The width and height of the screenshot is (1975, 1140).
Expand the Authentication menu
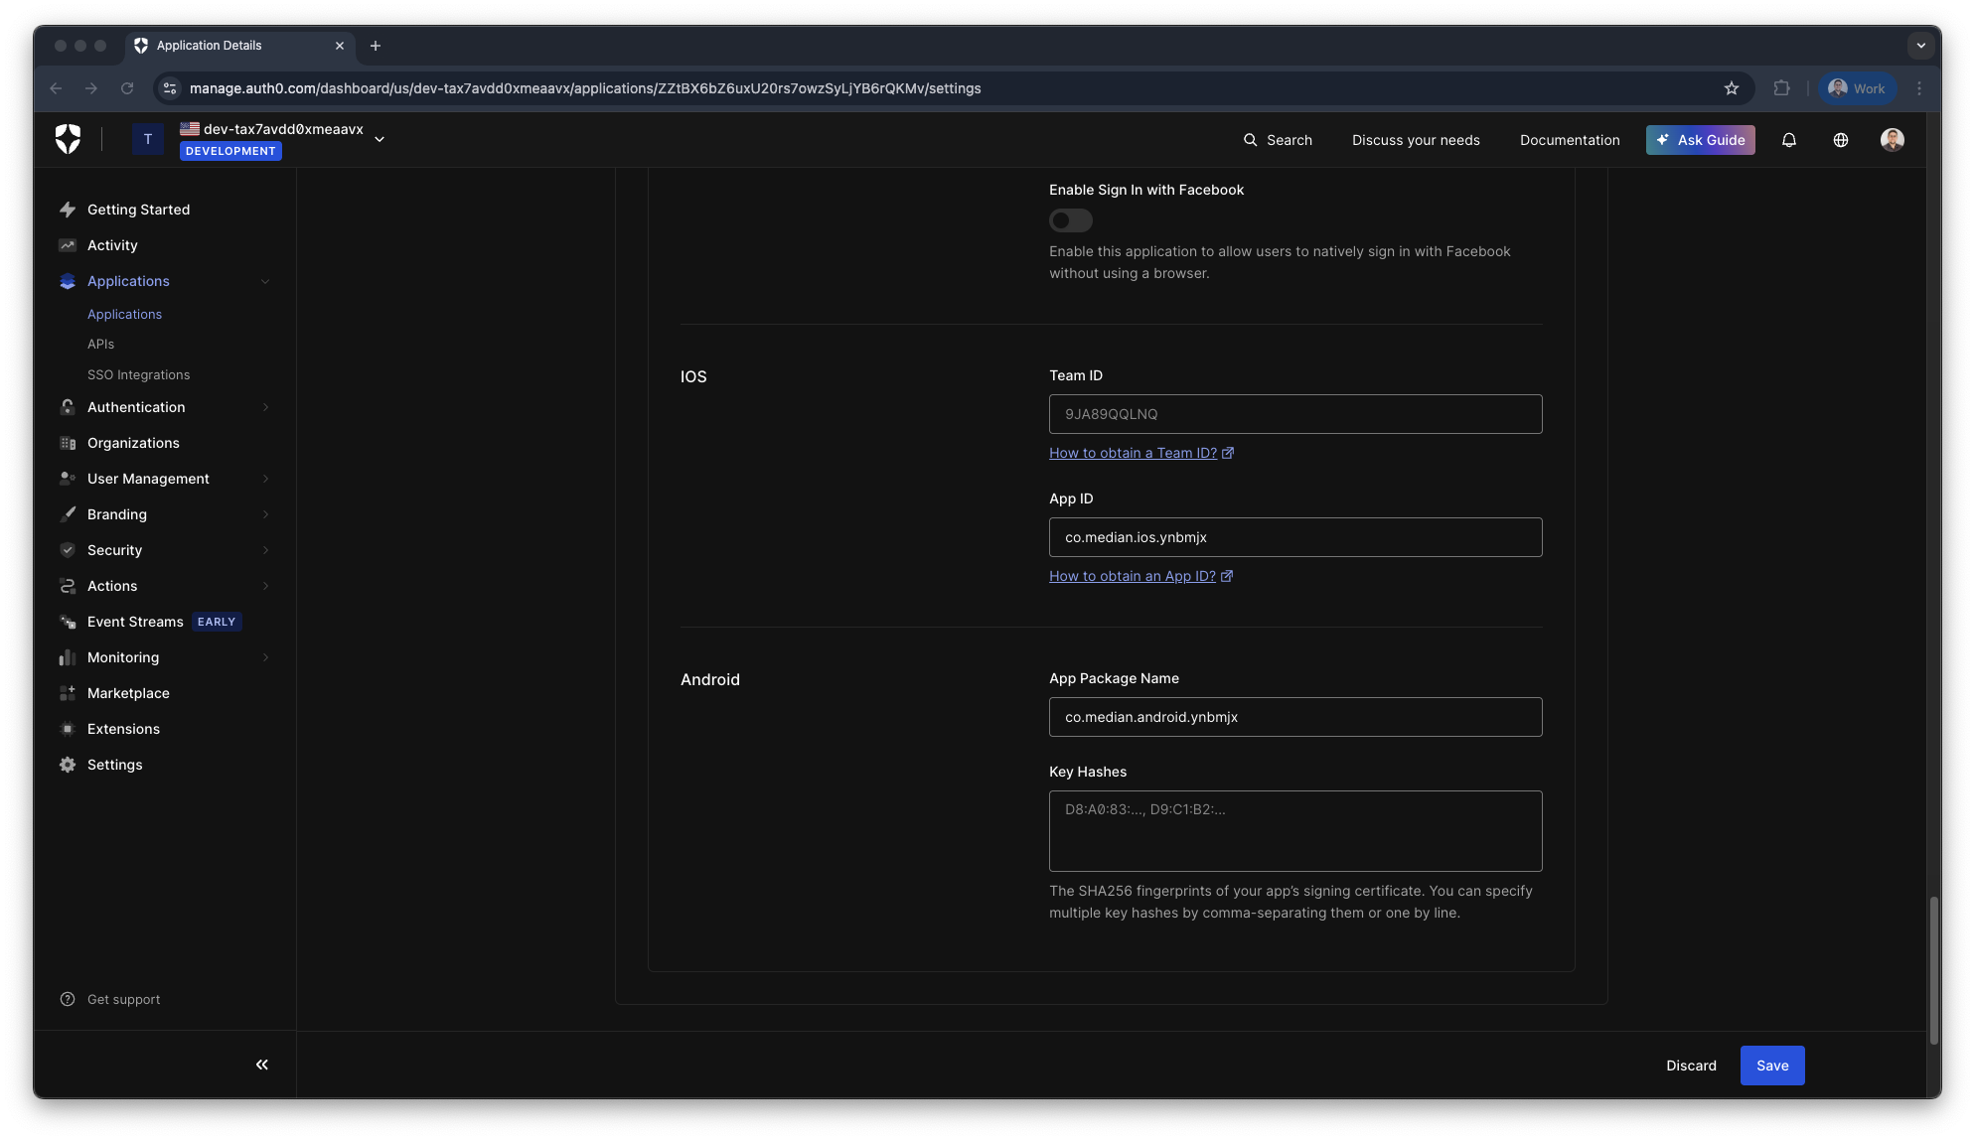pyautogui.click(x=136, y=407)
